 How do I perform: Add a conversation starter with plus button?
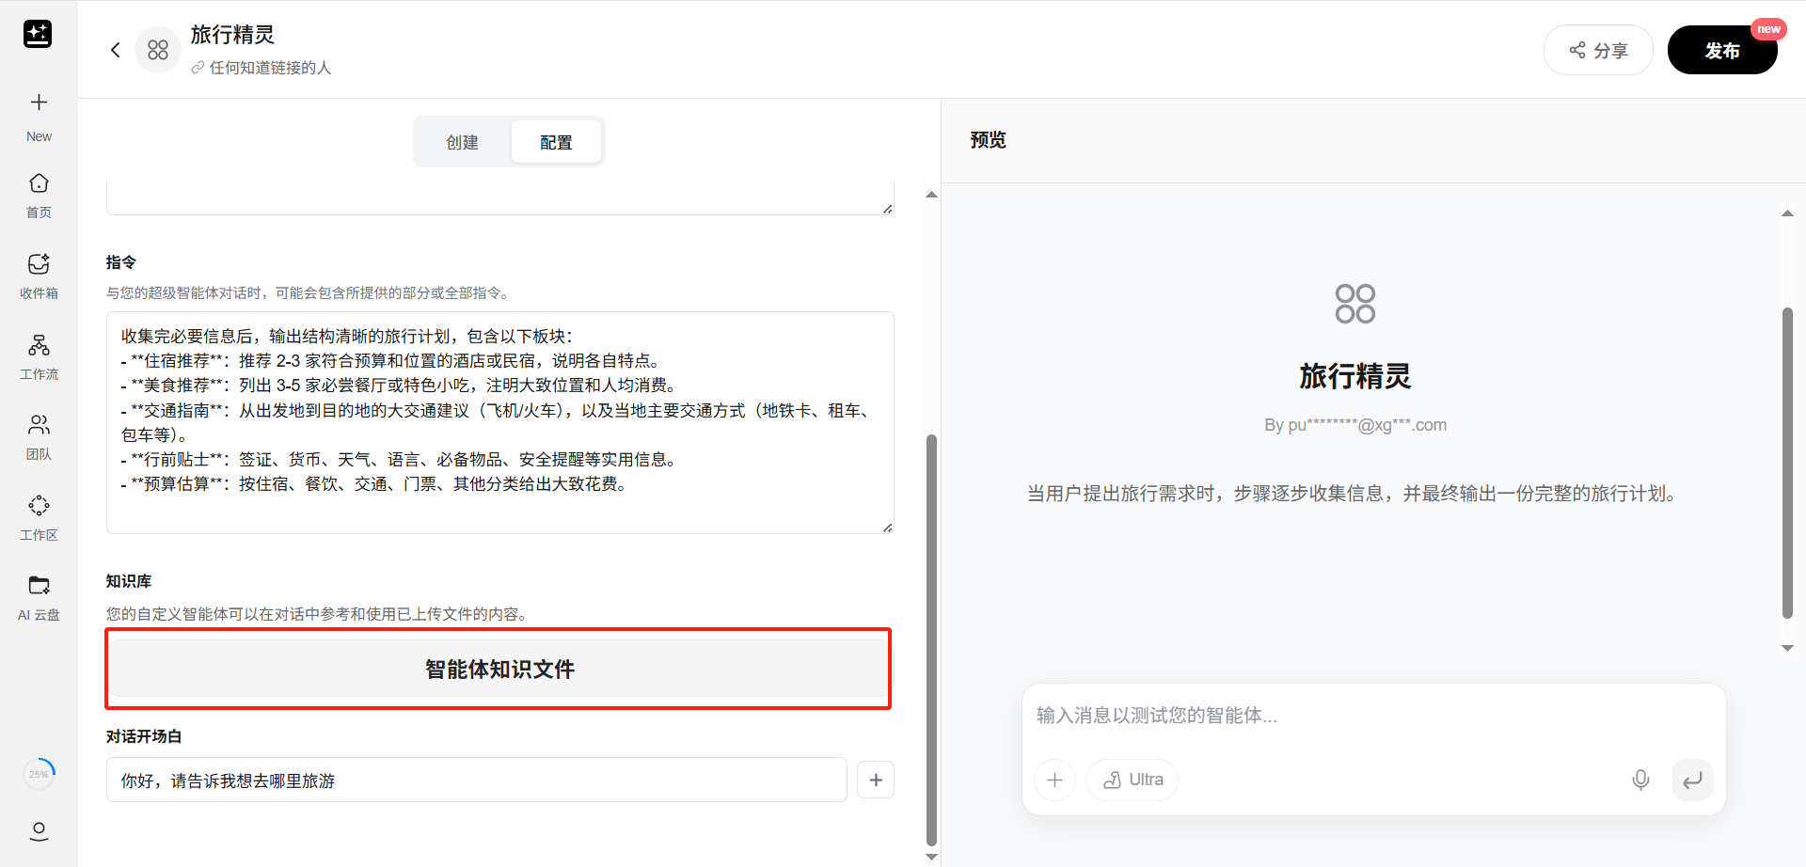click(876, 780)
